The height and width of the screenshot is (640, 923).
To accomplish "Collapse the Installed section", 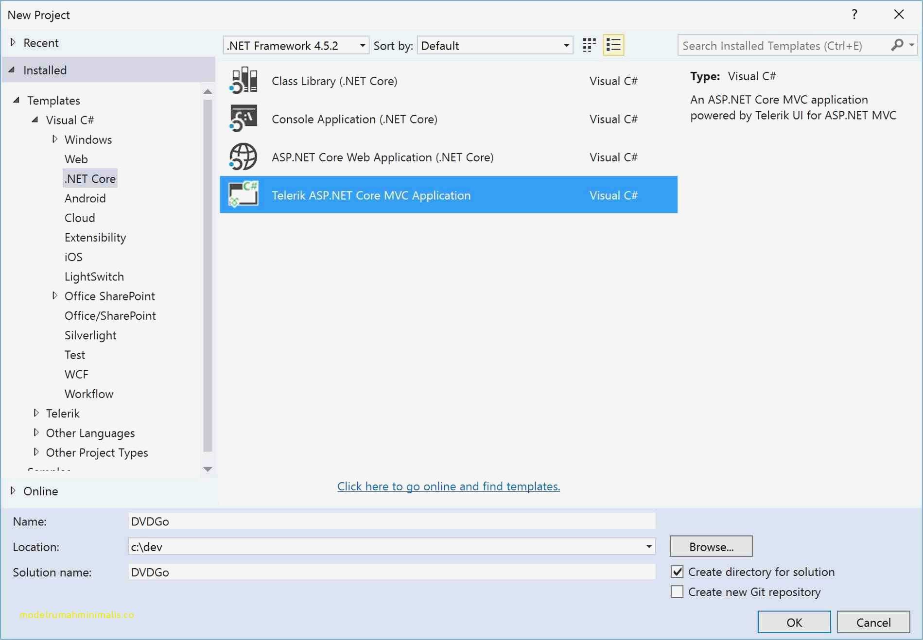I will point(12,70).
